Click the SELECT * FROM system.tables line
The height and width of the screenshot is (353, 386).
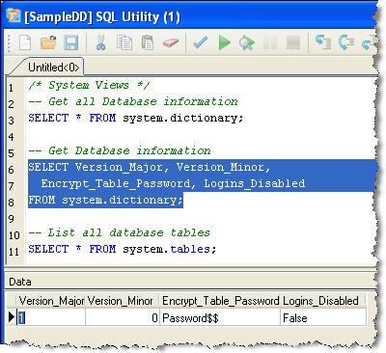123,249
